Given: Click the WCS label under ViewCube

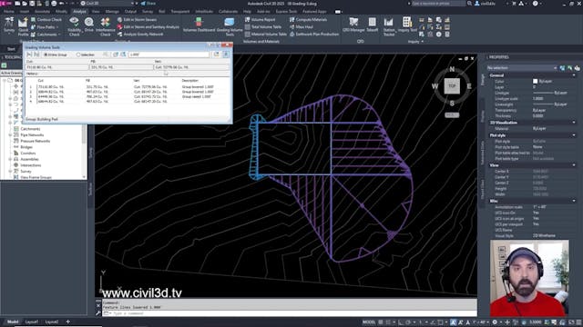Looking at the screenshot, I should (x=452, y=115).
